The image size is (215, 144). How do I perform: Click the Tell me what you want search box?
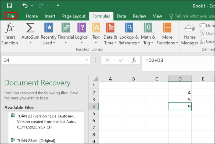point(192,16)
